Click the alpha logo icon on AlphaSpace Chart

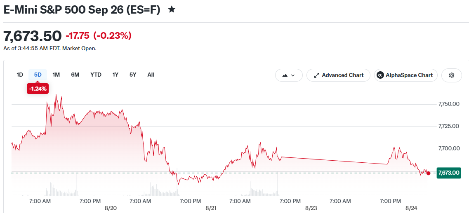pyautogui.click(x=380, y=75)
